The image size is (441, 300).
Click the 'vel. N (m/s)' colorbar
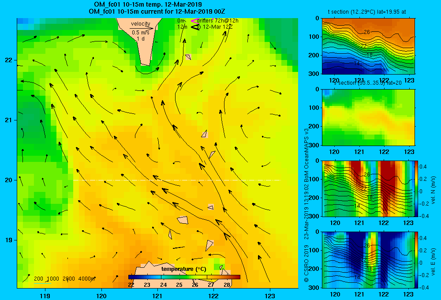tap(416, 188)
